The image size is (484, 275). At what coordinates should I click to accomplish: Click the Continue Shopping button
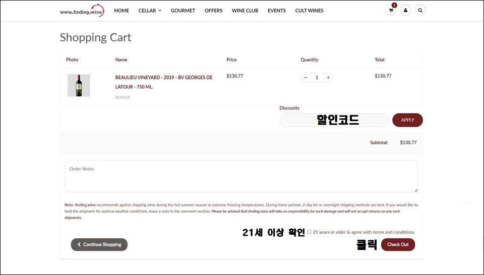point(99,244)
